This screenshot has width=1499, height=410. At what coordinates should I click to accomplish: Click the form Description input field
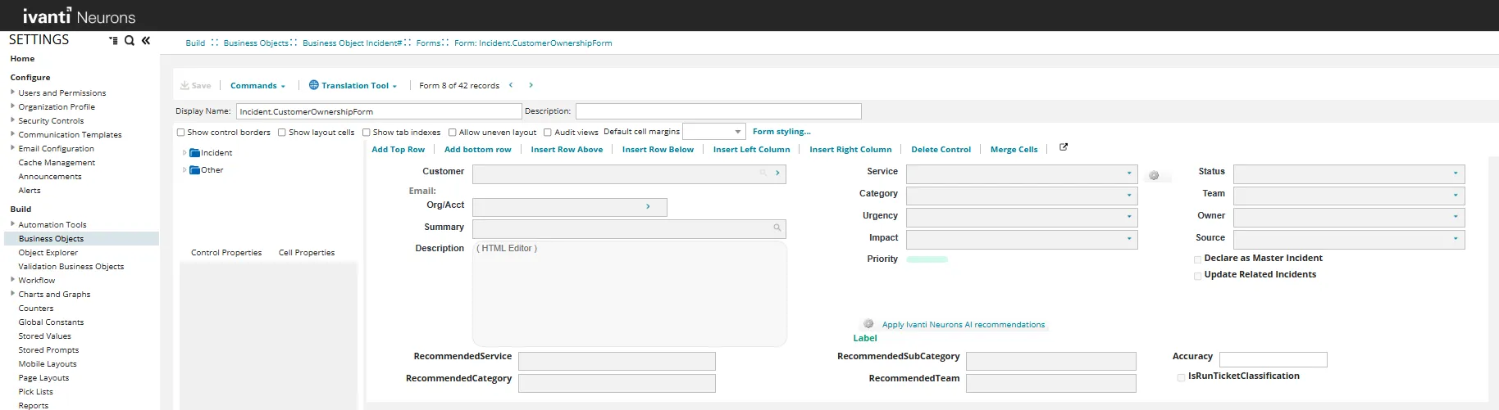point(718,111)
